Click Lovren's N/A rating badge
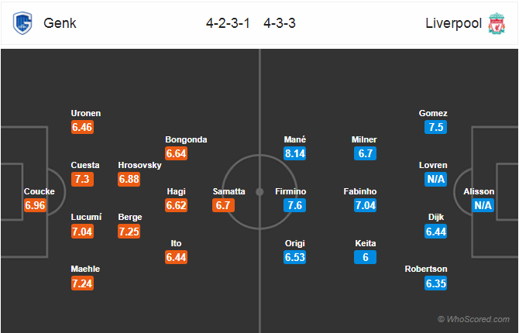 coord(436,179)
